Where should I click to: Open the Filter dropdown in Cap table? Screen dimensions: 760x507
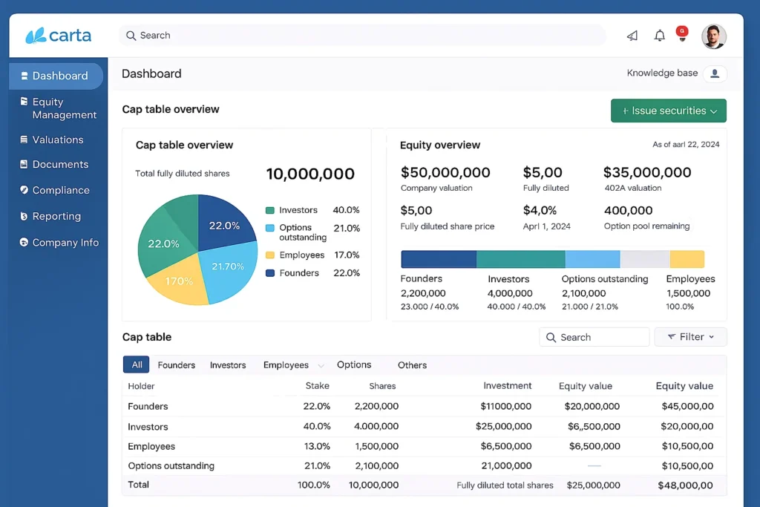[690, 336]
